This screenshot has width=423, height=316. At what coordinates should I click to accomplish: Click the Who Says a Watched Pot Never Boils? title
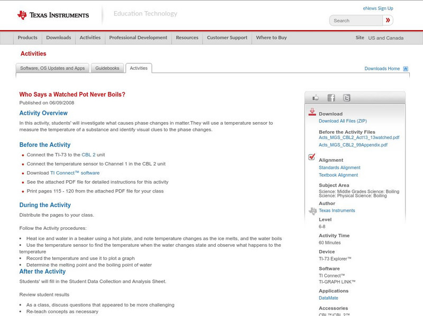coord(72,95)
